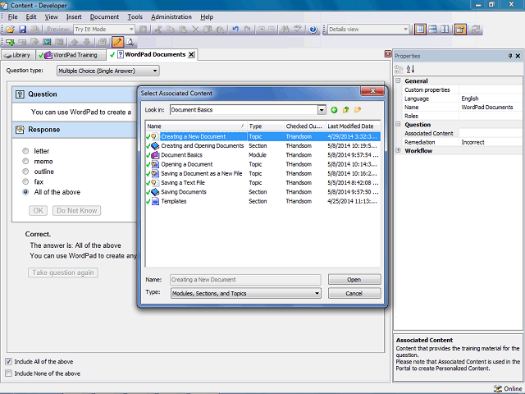
Task: Click the Save floppy disk icon
Action: [x=22, y=30]
